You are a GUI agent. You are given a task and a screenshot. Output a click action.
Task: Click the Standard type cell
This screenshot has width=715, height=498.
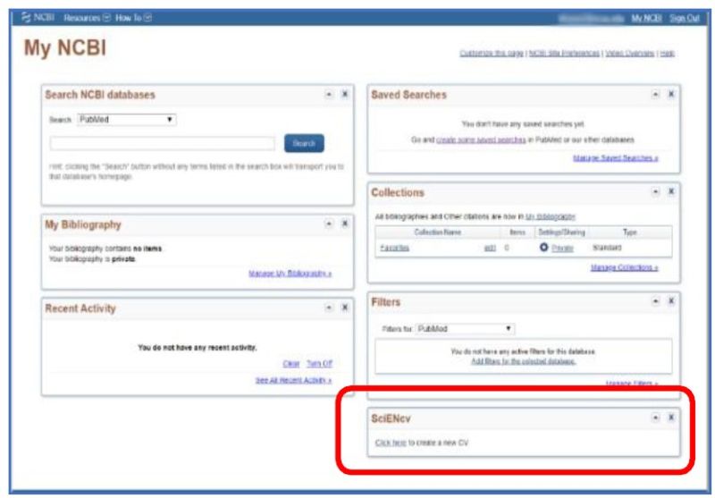point(607,248)
